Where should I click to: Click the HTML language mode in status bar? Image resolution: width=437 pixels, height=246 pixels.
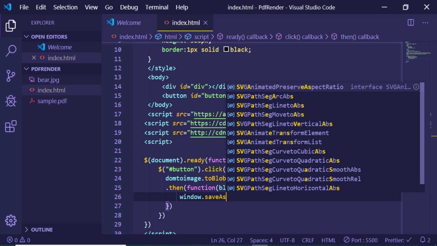[x=328, y=240]
